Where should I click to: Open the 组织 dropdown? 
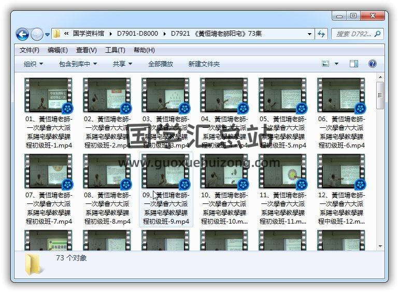(x=33, y=64)
